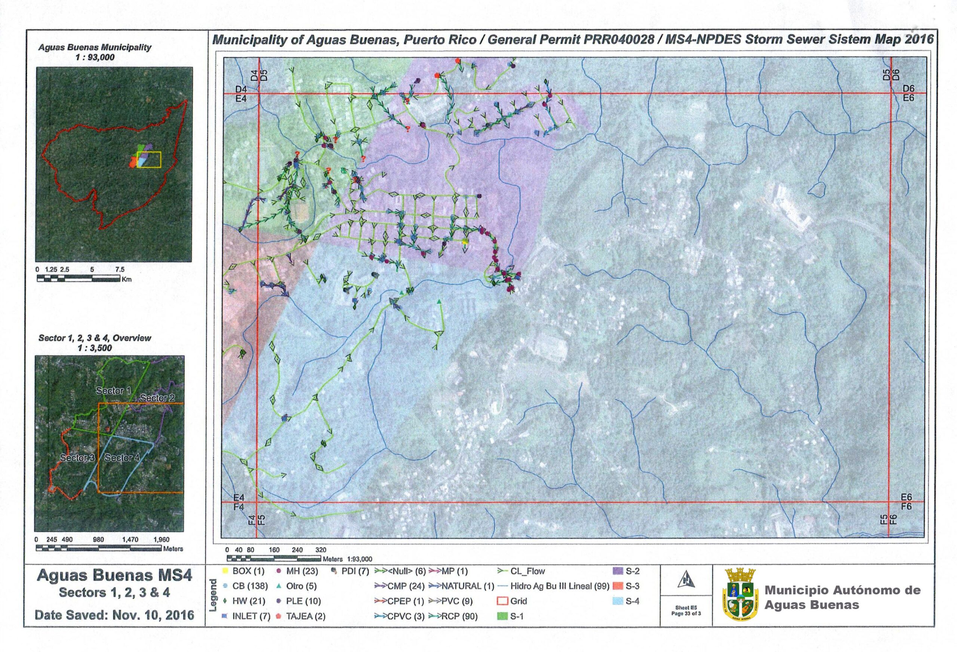Click the Otro green triangle legend symbol
Viewport: 957px width, 652px height.
279,586
